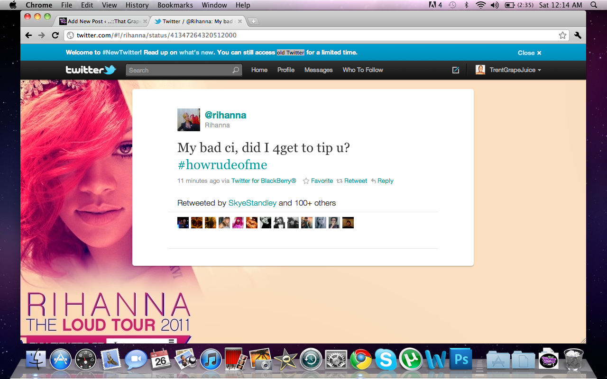Reply to Rihanna's tweet
This screenshot has width=607, height=379.
click(382, 181)
